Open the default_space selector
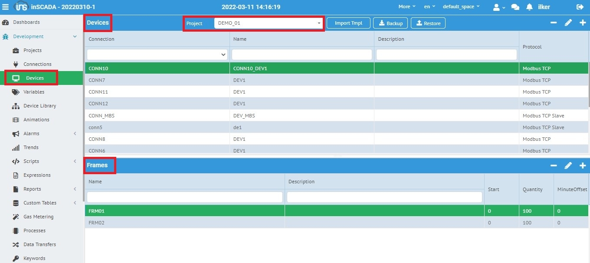This screenshot has height=263, width=590. point(461,7)
